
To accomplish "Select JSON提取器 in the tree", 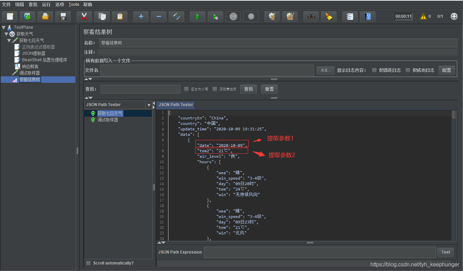I will 33,53.
